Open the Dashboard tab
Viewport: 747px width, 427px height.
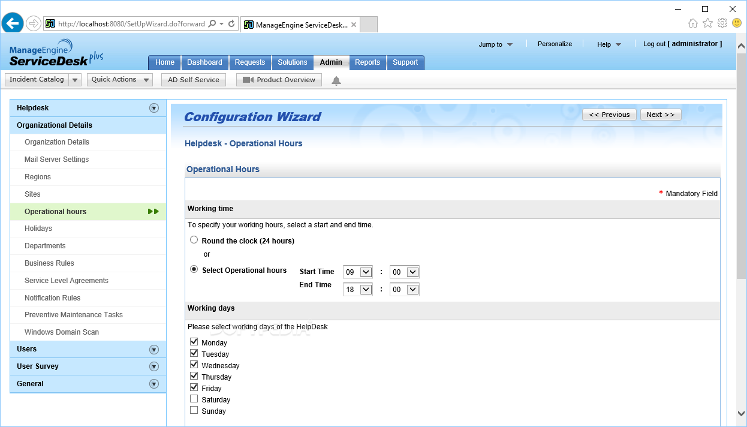204,62
